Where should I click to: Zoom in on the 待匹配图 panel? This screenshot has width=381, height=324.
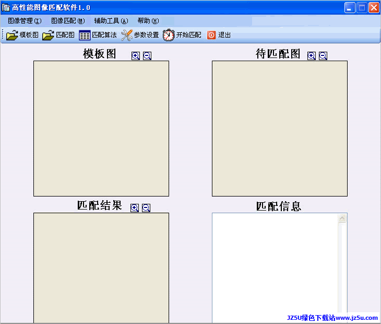point(312,56)
